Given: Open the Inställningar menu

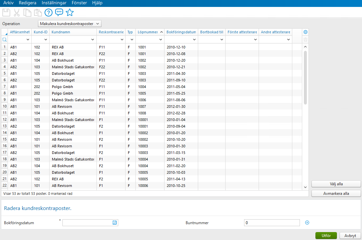Looking at the screenshot, I should [x=54, y=3].
